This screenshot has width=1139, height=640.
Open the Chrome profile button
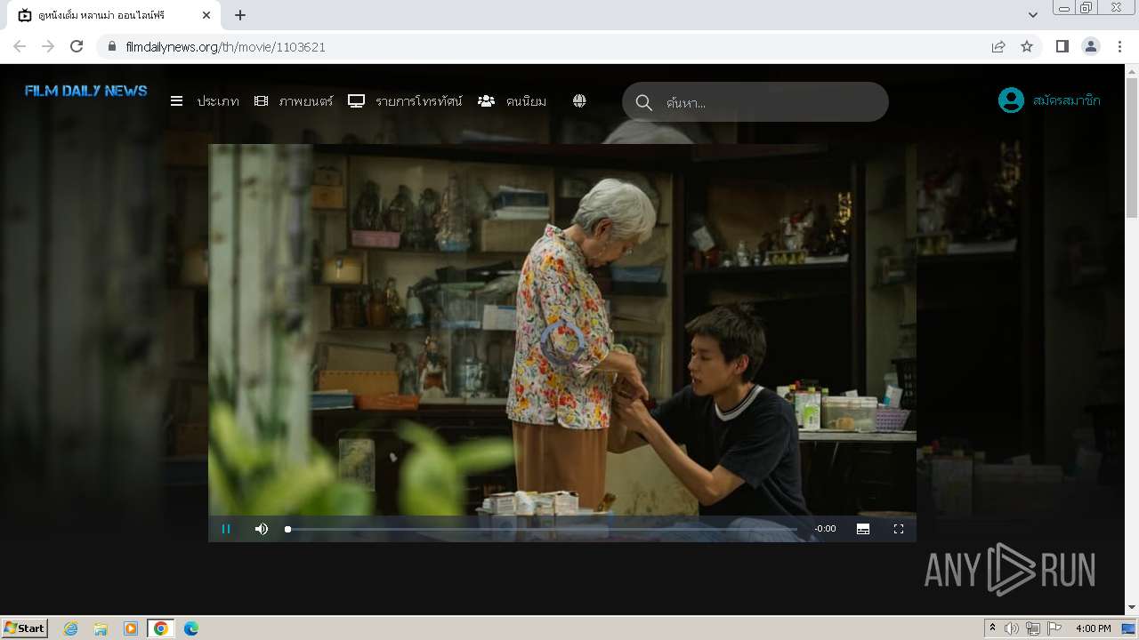[1091, 46]
